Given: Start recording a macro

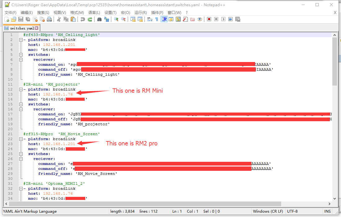Looking at the screenshot, I should (x=208, y=19).
